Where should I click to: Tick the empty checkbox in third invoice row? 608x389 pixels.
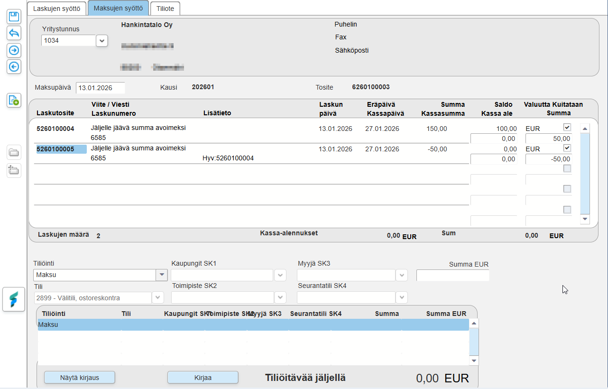click(x=567, y=168)
